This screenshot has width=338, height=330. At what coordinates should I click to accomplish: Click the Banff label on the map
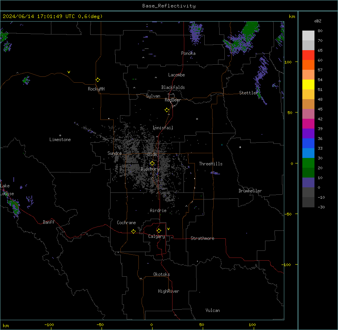point(49,222)
